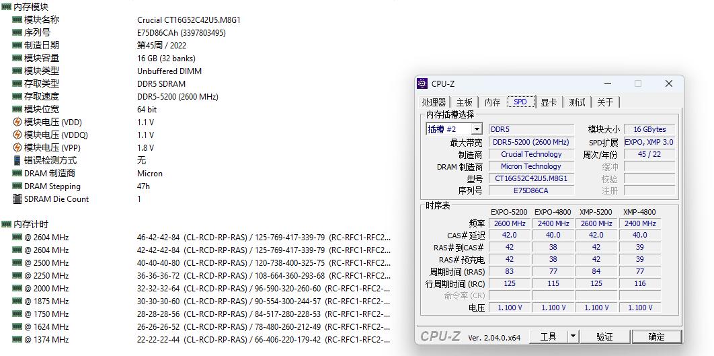Click the icon beside 模块位宽

coord(17,109)
